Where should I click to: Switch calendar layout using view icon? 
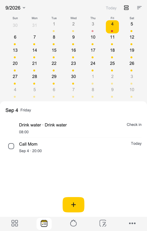point(126,8)
